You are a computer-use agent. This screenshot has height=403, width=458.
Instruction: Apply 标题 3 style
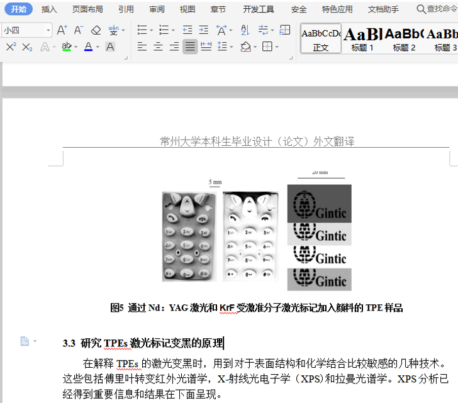click(442, 38)
